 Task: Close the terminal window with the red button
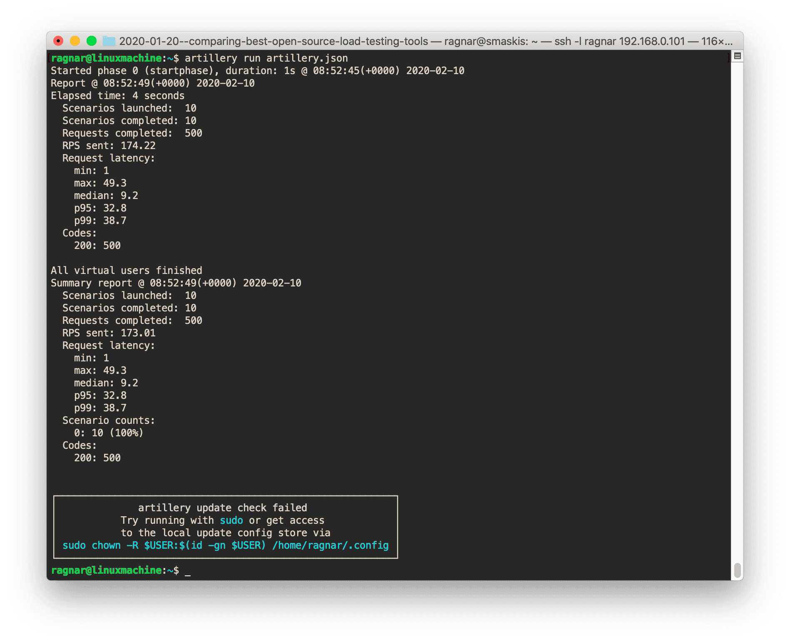pyautogui.click(x=58, y=41)
